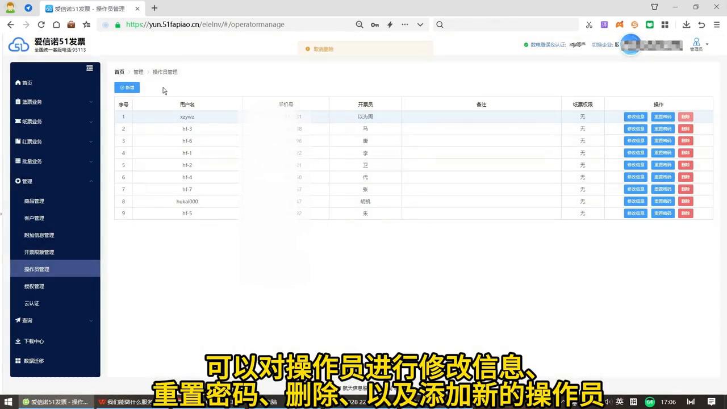Open the 商品管理 sidebar menu item
727x409 pixels.
[34, 201]
